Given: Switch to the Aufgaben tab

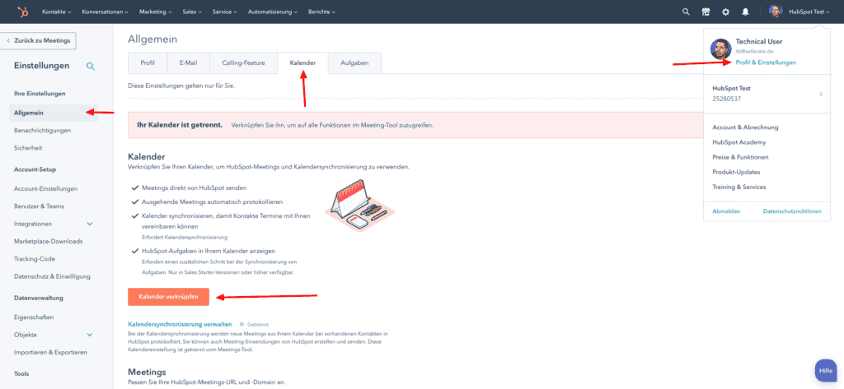Looking at the screenshot, I should pos(354,63).
